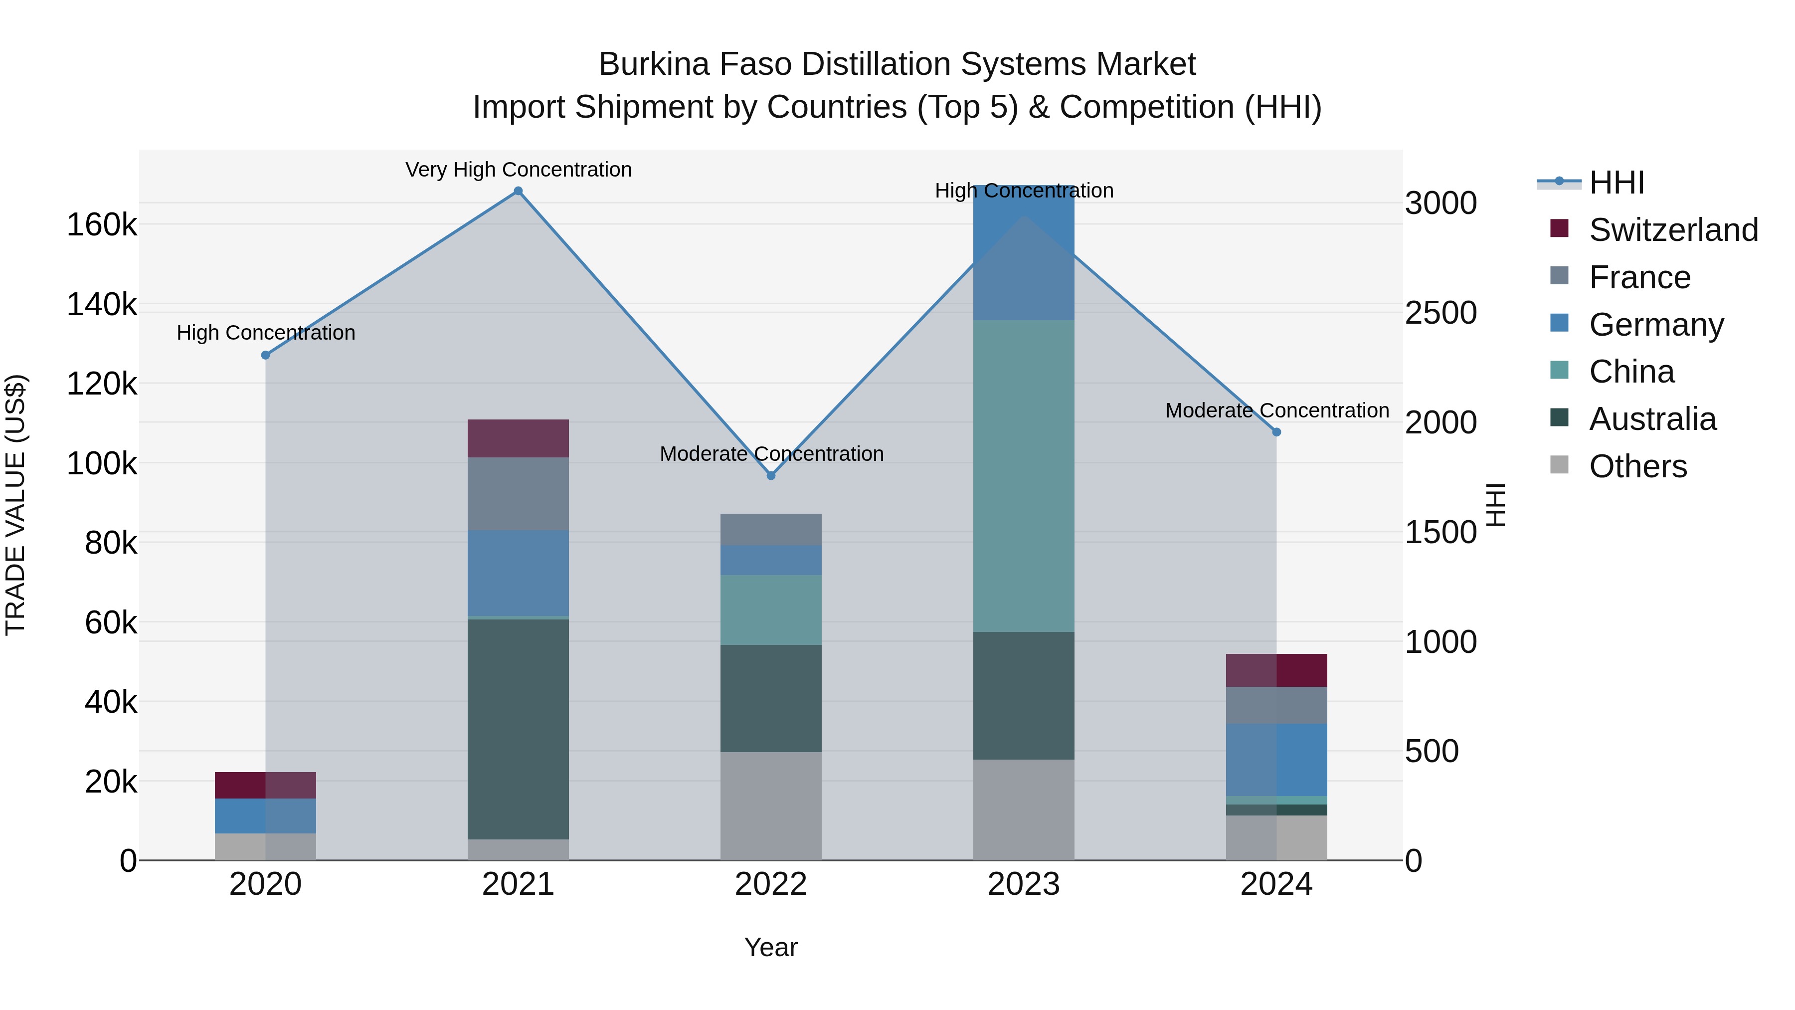This screenshot has width=1795, height=1010.
Task: Click the China teal color swatch
Action: 1560,371
